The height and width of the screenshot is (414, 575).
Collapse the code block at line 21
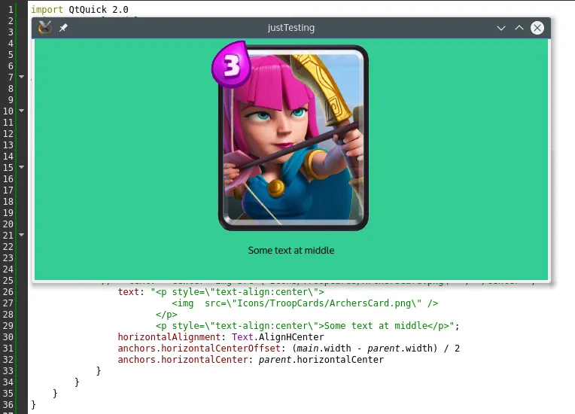pos(22,235)
